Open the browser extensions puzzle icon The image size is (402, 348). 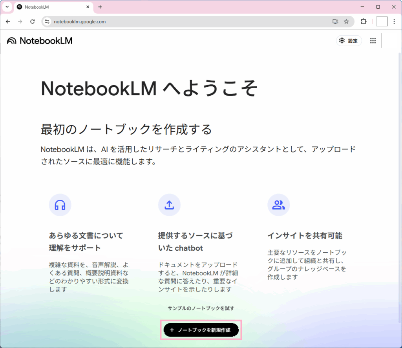click(364, 22)
